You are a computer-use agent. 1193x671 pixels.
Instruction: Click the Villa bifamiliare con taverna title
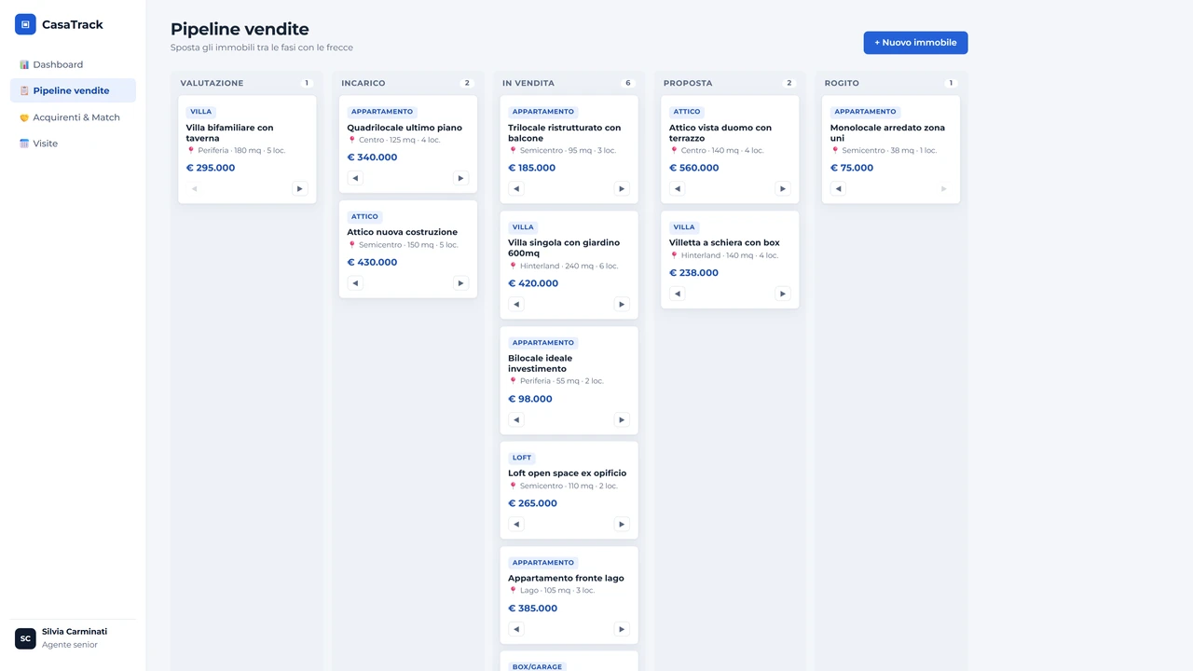[x=230, y=132]
